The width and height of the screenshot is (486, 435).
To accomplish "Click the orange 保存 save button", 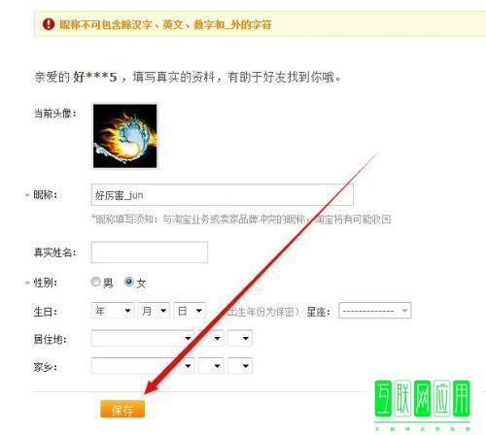I will click(122, 410).
